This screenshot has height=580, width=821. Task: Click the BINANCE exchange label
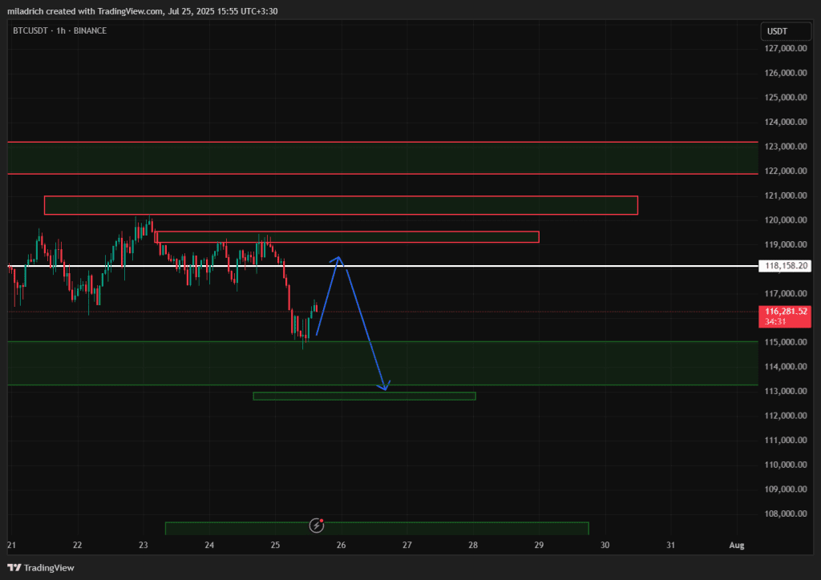point(90,30)
